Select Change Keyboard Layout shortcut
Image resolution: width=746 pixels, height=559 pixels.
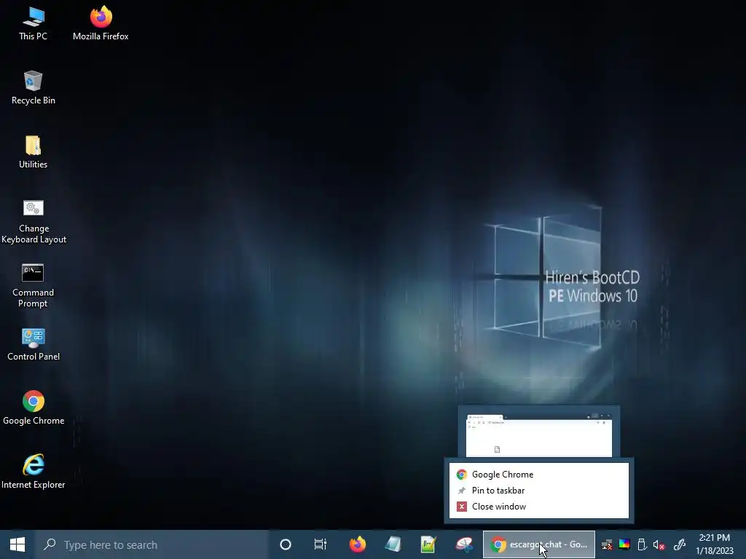pyautogui.click(x=34, y=221)
